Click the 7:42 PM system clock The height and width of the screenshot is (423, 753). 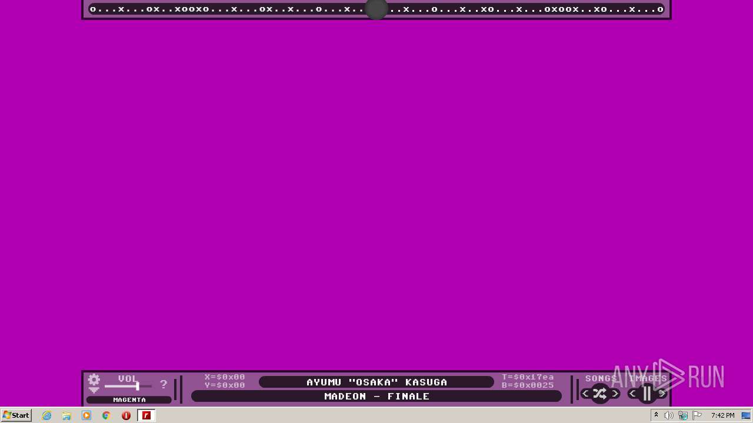coord(722,415)
